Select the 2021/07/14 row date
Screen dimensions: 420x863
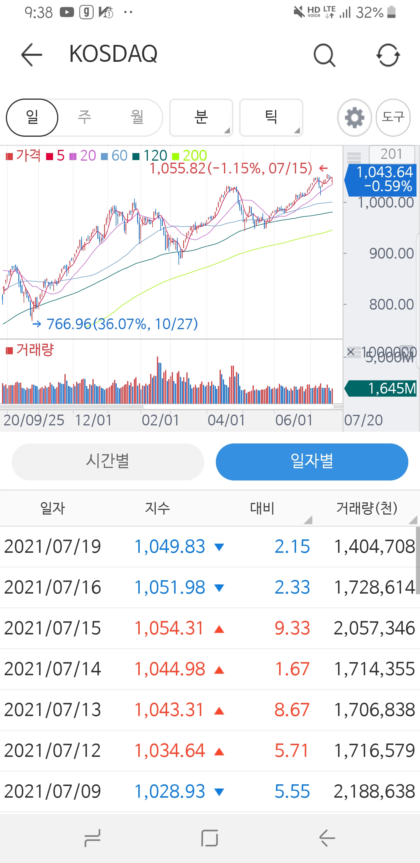52,669
